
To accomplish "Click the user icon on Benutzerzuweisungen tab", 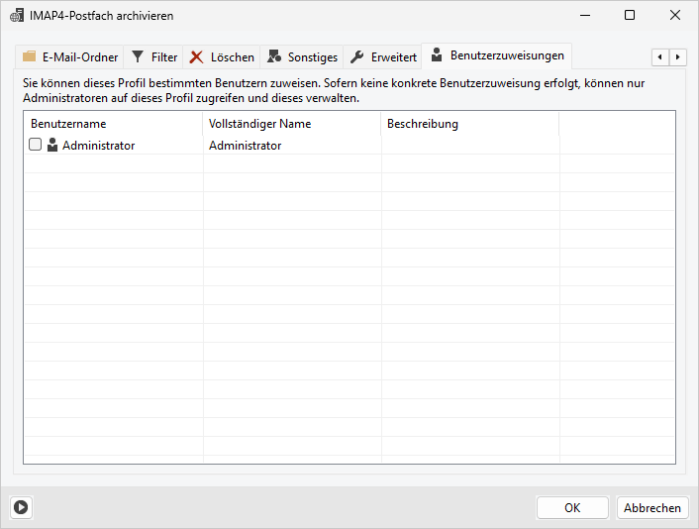I will click(437, 55).
